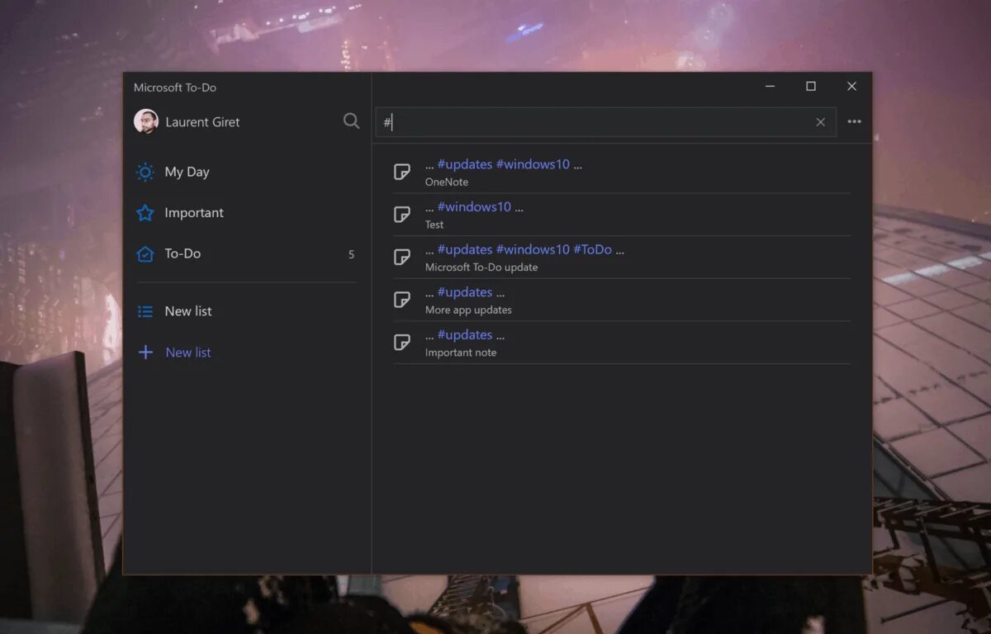Clear the search field with the X
Viewport: 991px width, 634px height.
point(820,122)
